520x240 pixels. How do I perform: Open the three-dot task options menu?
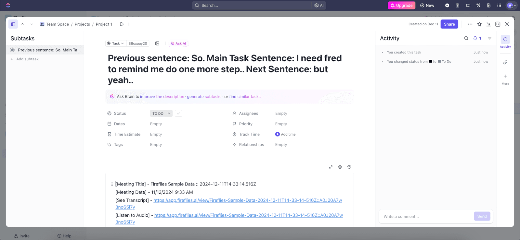[470, 24]
